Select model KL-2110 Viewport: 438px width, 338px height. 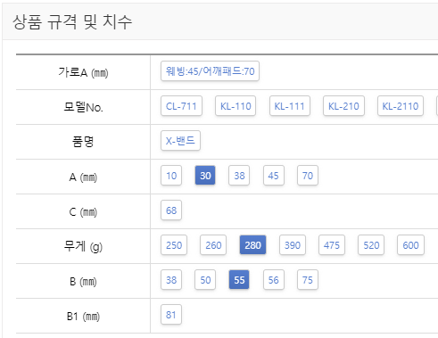point(401,106)
